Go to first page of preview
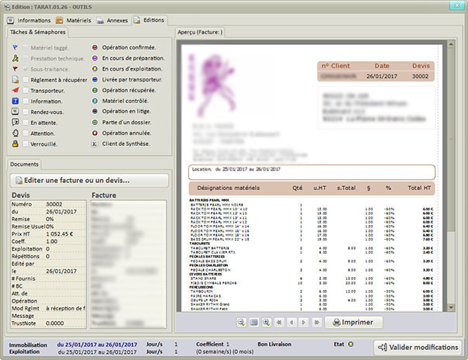The height and width of the screenshot is (360, 468). point(280,322)
